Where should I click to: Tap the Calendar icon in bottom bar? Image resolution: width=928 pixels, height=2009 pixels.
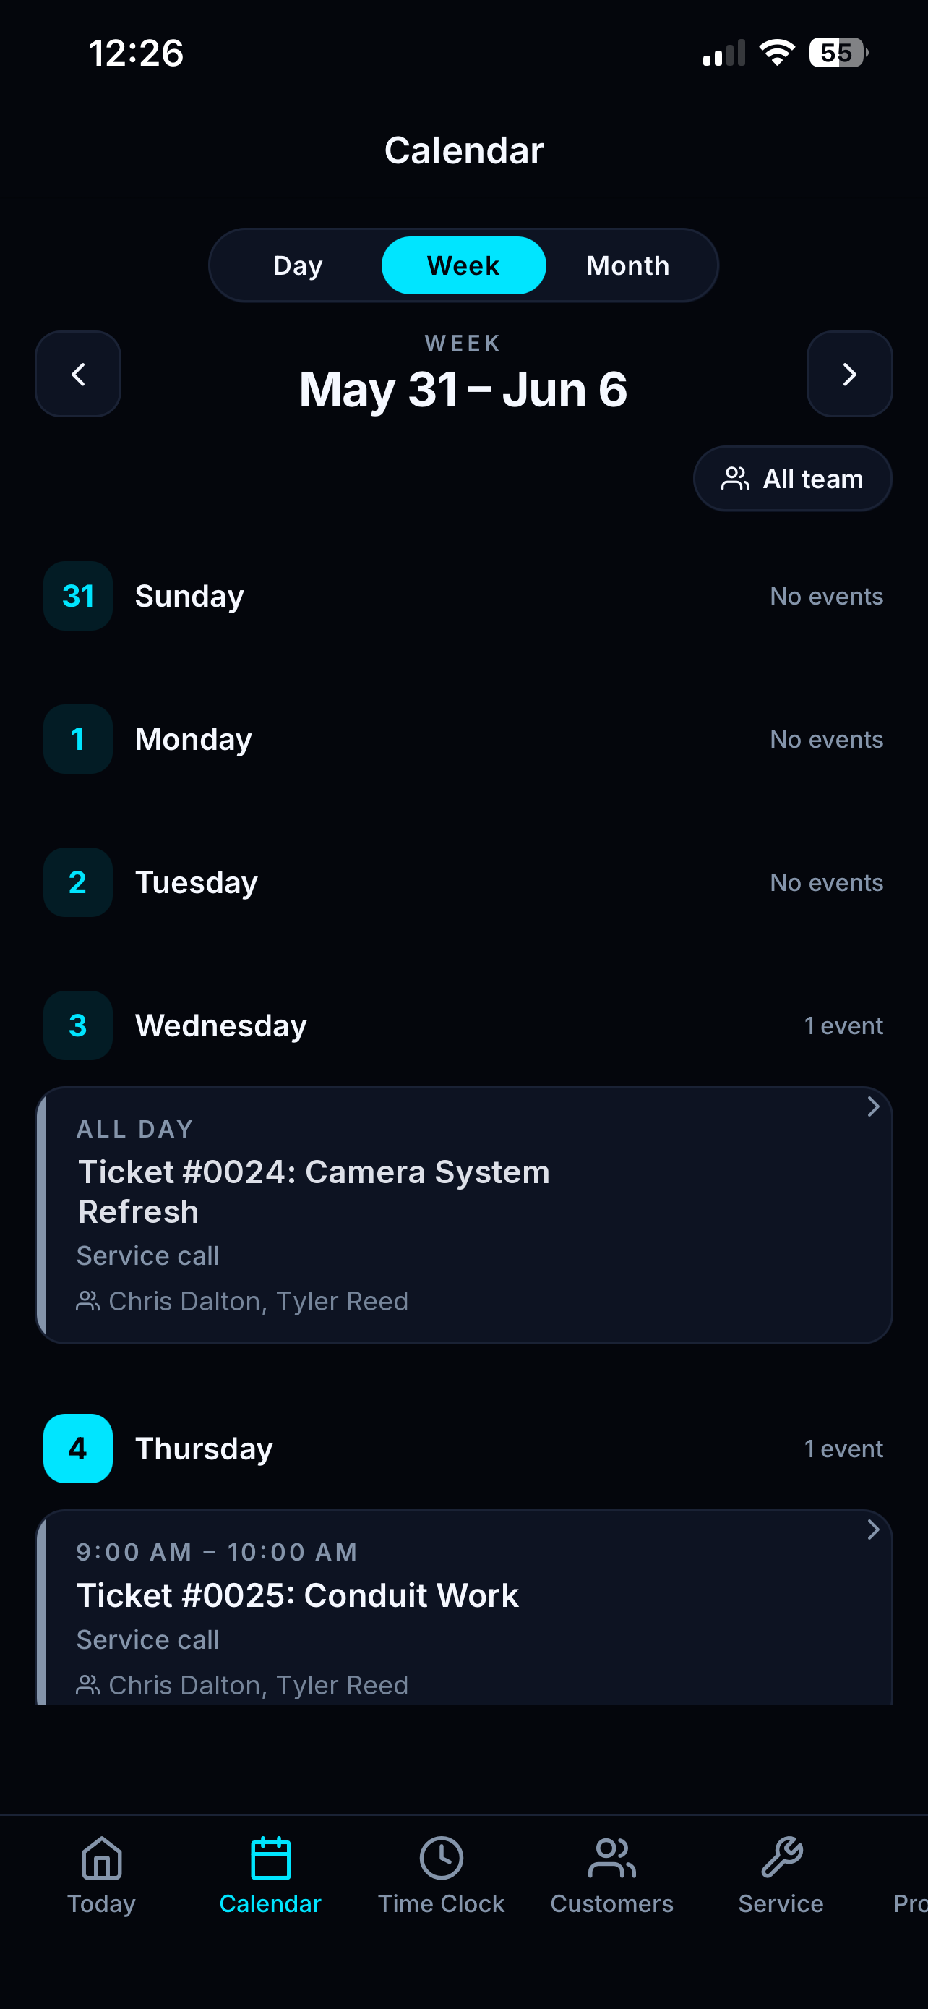[270, 1858]
